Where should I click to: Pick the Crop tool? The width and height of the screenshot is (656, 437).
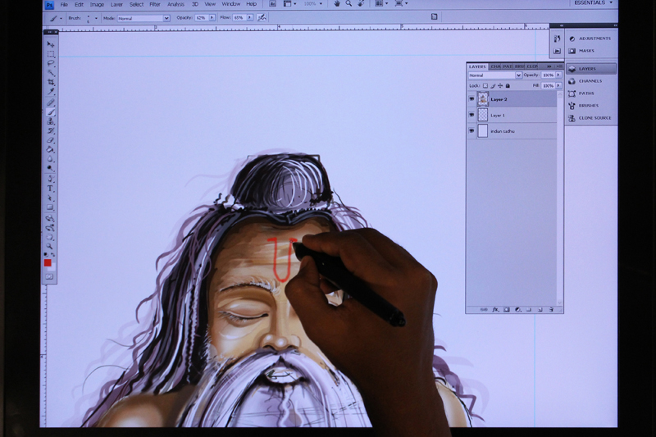pyautogui.click(x=50, y=82)
